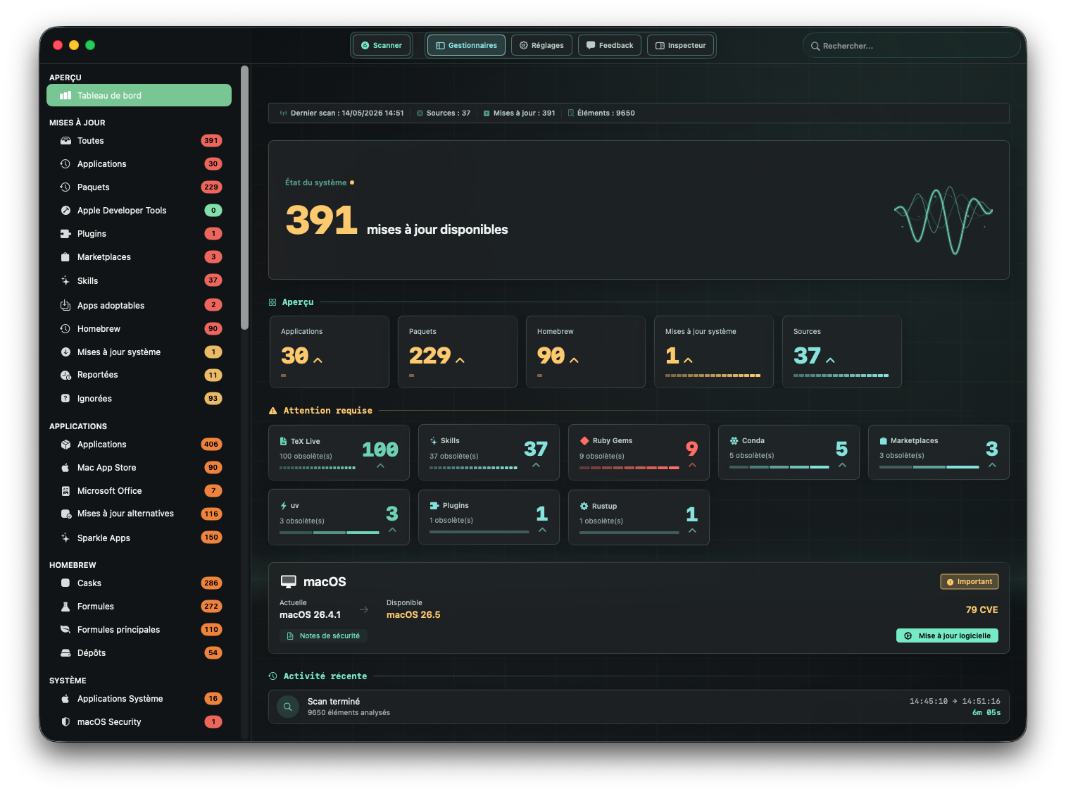Click the Marketplaces bag icon in sidebar
The height and width of the screenshot is (794, 1066).
tap(65, 257)
